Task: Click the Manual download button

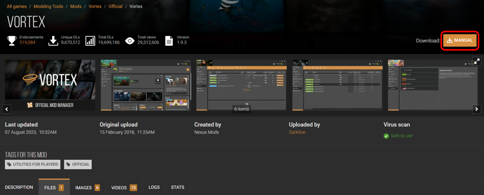Action: (x=460, y=41)
